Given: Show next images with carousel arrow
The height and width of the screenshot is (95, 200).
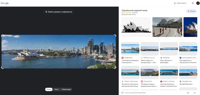Looking at the screenshot, I should click(197, 27).
